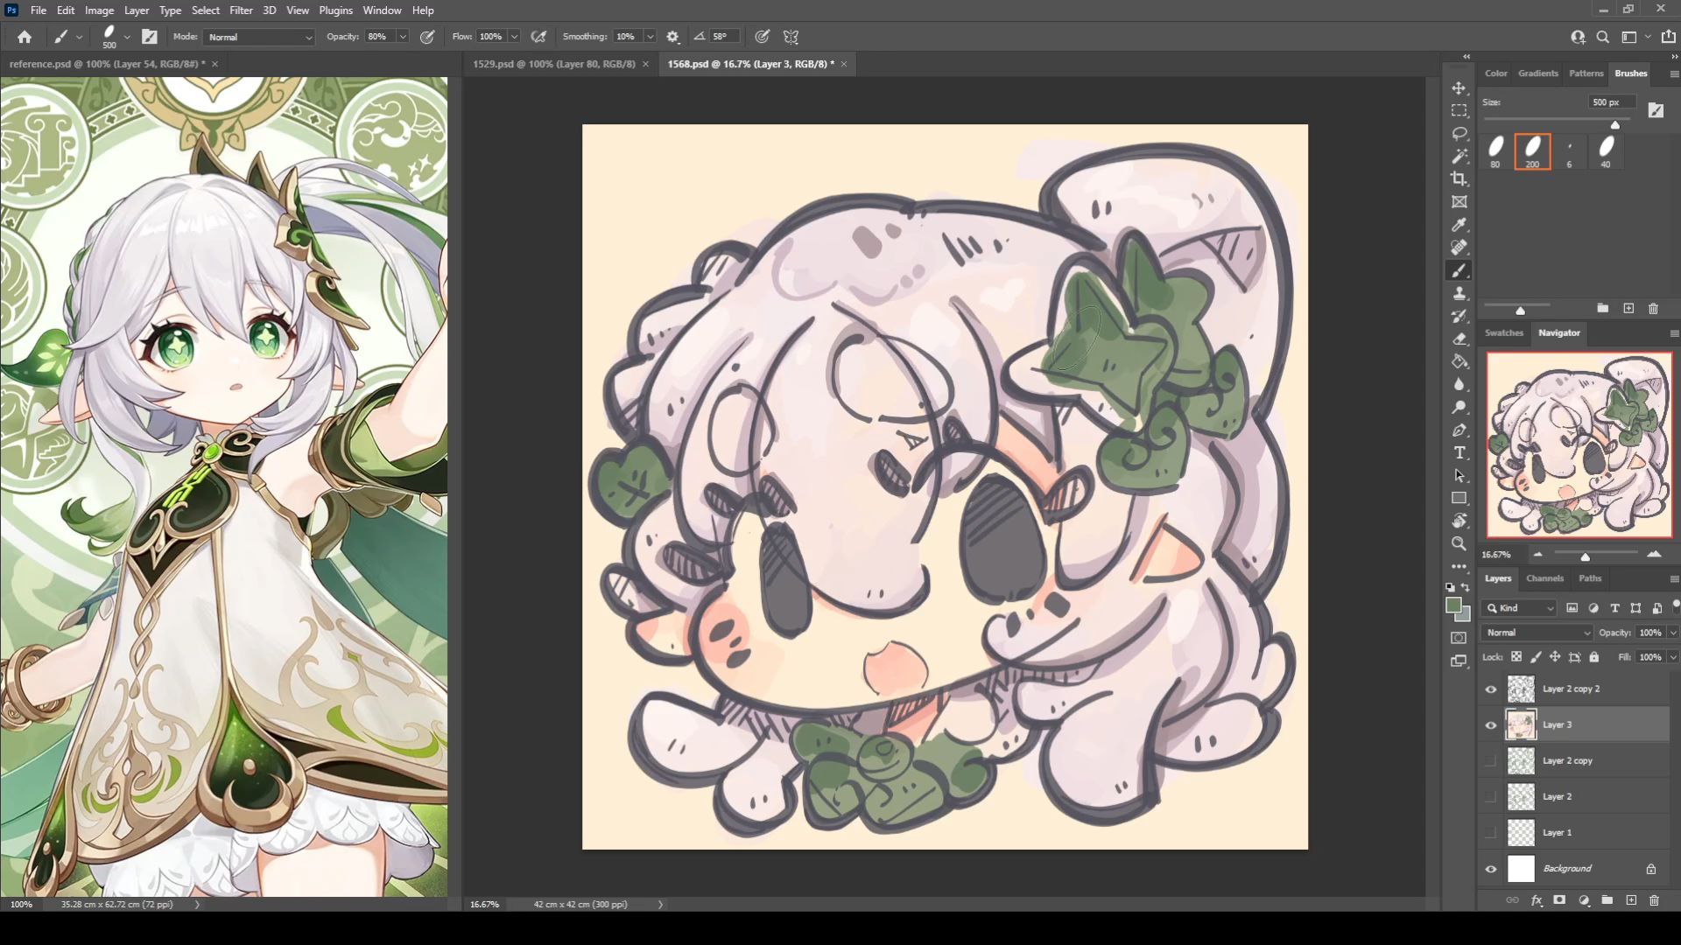Open layer filter Kind dropdown
This screenshot has height=945, width=1681.
[x=1520, y=608]
